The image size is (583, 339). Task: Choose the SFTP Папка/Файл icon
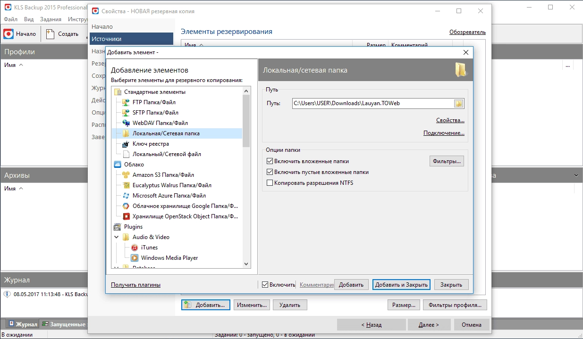point(126,113)
